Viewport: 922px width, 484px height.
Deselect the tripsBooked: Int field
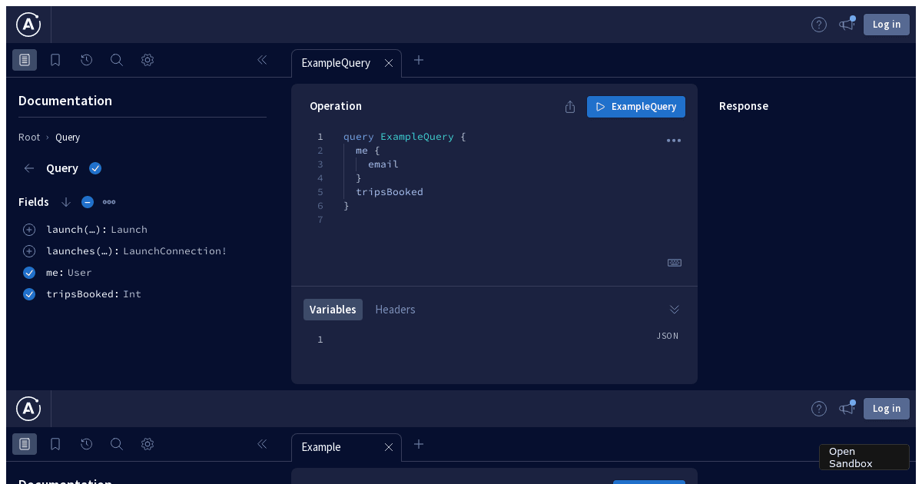[x=28, y=294]
